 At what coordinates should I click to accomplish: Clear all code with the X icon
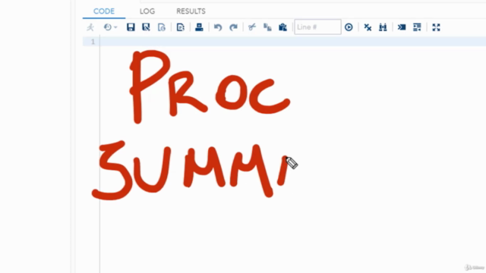(x=368, y=27)
